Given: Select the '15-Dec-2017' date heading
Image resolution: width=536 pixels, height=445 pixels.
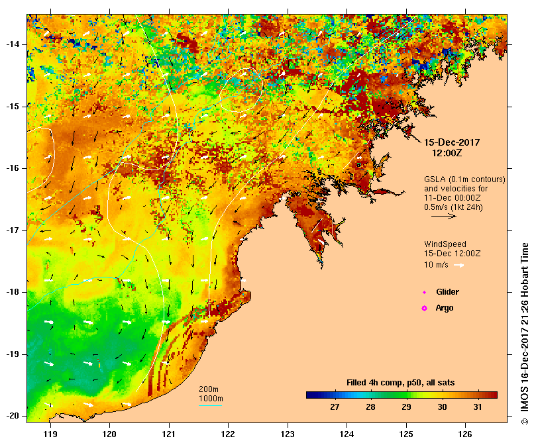Looking at the screenshot, I should click(452, 142).
